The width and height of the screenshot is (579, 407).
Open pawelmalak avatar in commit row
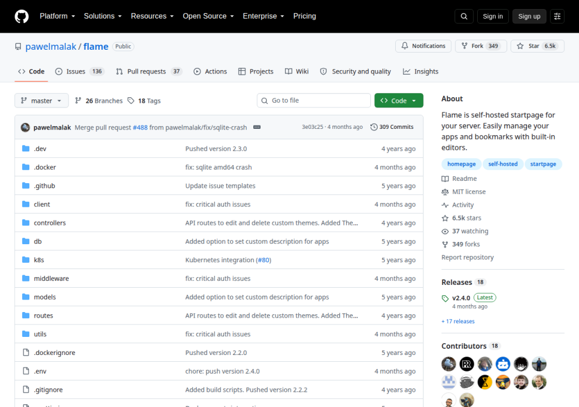point(25,127)
